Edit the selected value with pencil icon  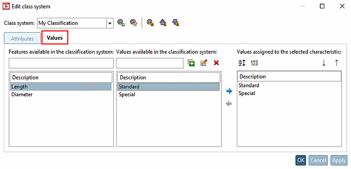click(204, 63)
